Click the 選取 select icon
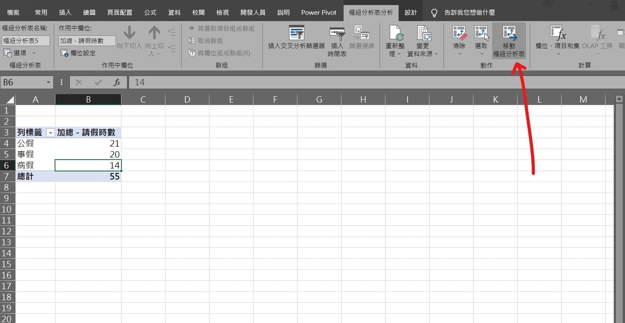 click(481, 33)
